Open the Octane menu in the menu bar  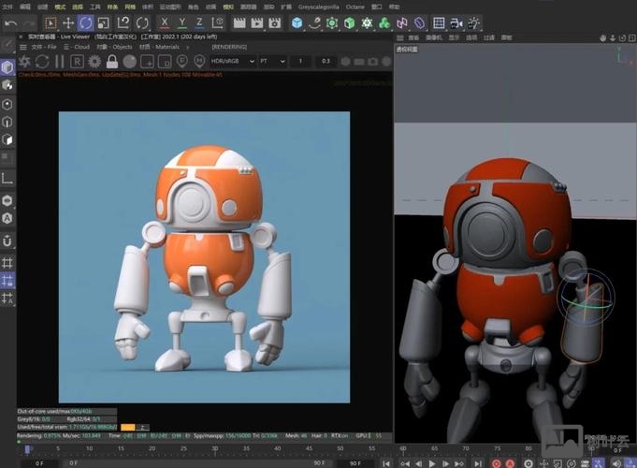(355, 6)
